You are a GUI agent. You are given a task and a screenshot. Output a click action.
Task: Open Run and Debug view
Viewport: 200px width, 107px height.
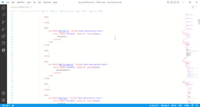[x=4, y=29]
